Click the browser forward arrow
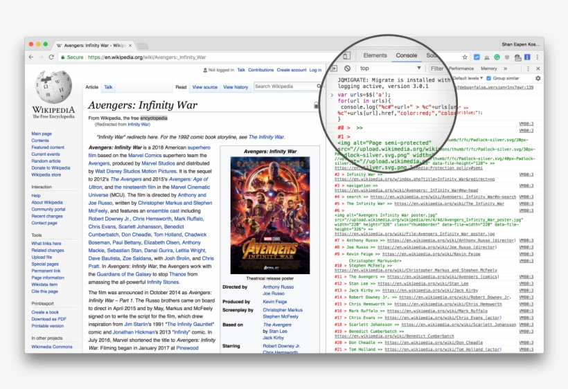568x389 pixels. click(x=41, y=57)
